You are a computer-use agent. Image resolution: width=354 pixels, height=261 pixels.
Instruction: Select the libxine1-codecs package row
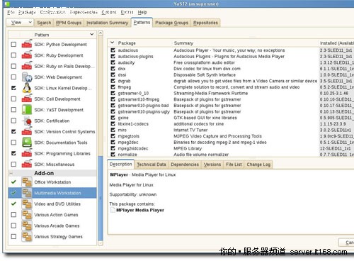tap(231, 124)
